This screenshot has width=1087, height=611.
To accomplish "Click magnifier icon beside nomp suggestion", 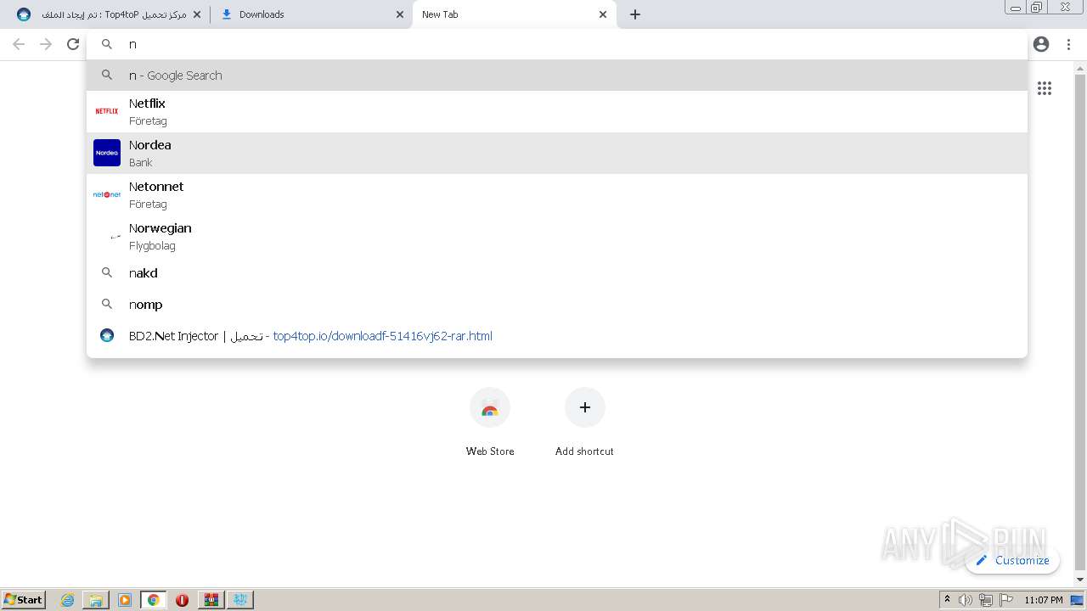I will 107,304.
